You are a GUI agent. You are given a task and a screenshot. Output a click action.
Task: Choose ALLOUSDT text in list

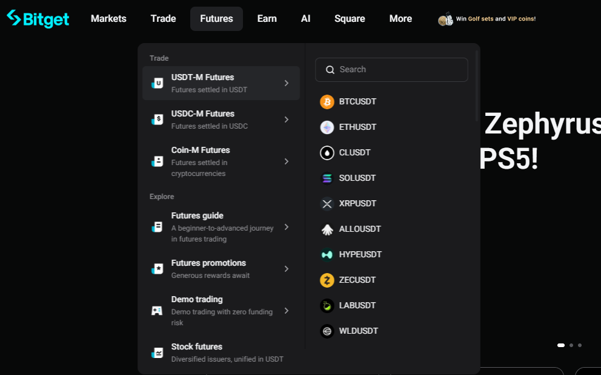[x=360, y=229]
